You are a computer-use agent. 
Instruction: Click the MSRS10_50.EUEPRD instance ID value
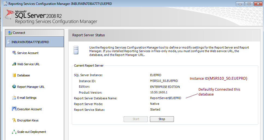click(164, 81)
